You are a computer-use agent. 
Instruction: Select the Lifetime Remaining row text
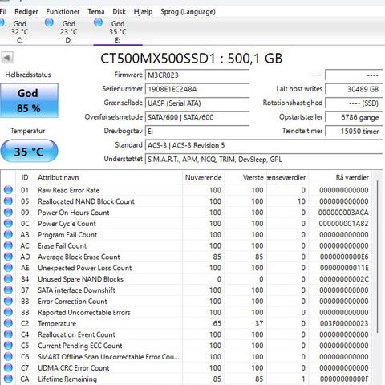(67, 379)
